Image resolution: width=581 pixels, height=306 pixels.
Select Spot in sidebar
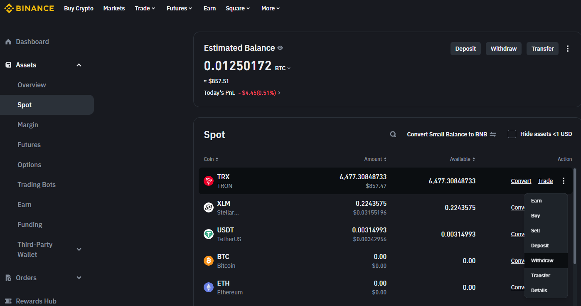[47, 105]
